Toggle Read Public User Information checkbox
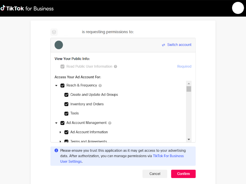Viewport: 246px width, 184px height. tap(62, 67)
